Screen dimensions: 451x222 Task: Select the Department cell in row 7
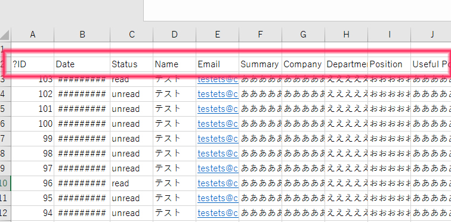(x=346, y=139)
